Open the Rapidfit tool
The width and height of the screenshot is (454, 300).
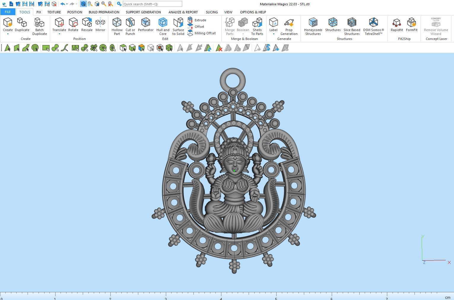pyautogui.click(x=397, y=25)
